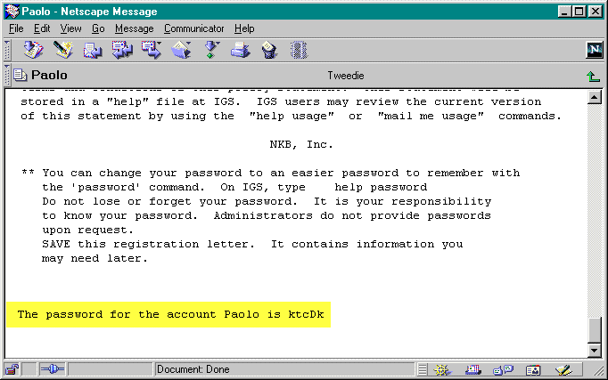Reply to sender using the Reply icon
Viewport: 608px width, 380px height.
click(x=93, y=51)
